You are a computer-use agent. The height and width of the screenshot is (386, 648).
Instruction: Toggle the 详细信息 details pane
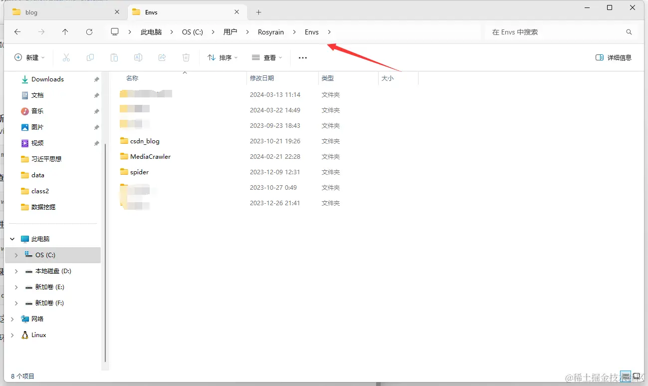point(614,57)
